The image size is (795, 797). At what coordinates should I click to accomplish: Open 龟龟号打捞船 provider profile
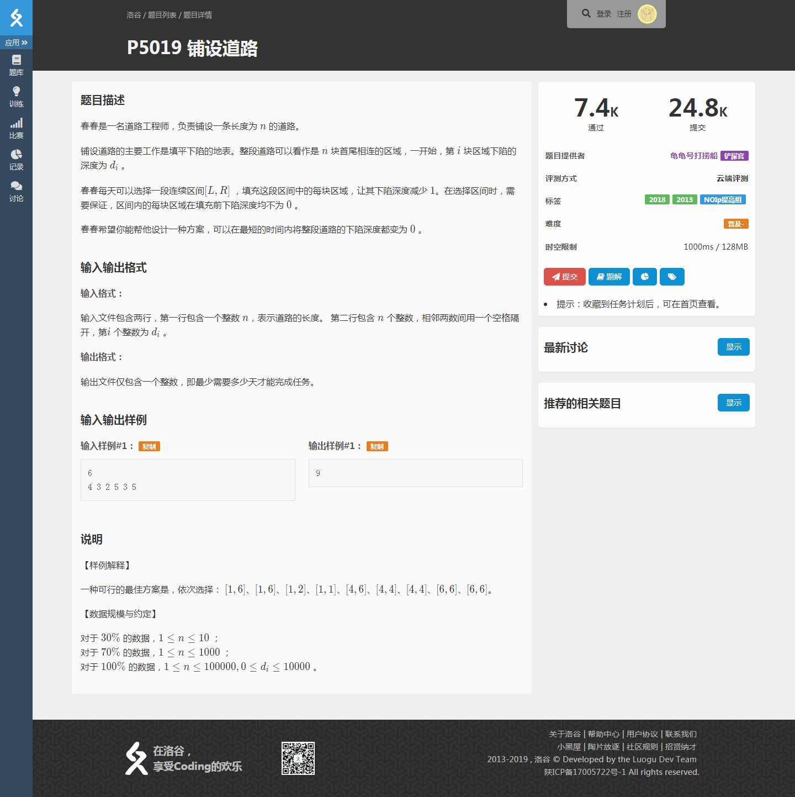[693, 156]
